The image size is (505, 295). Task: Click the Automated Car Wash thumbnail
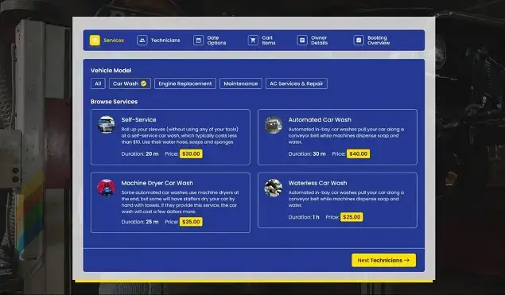coord(274,125)
